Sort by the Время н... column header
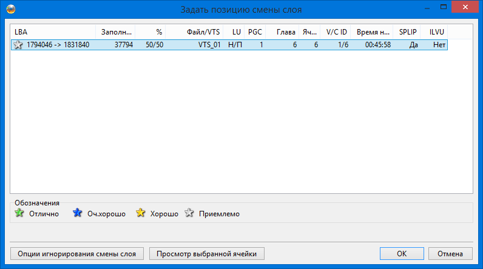This screenshot has width=483, height=269. 372,32
